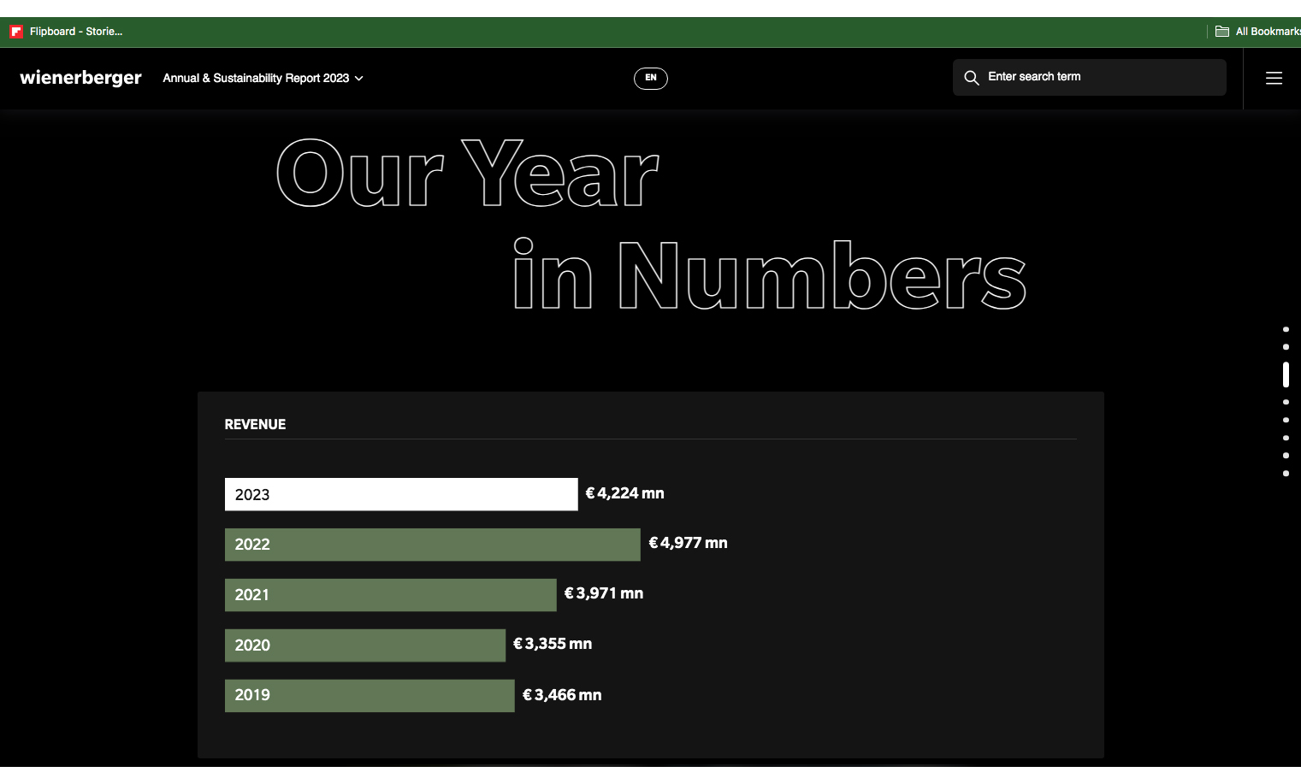The width and height of the screenshot is (1301, 784).
Task: Focus the Enter search term field
Action: [x=1090, y=77]
